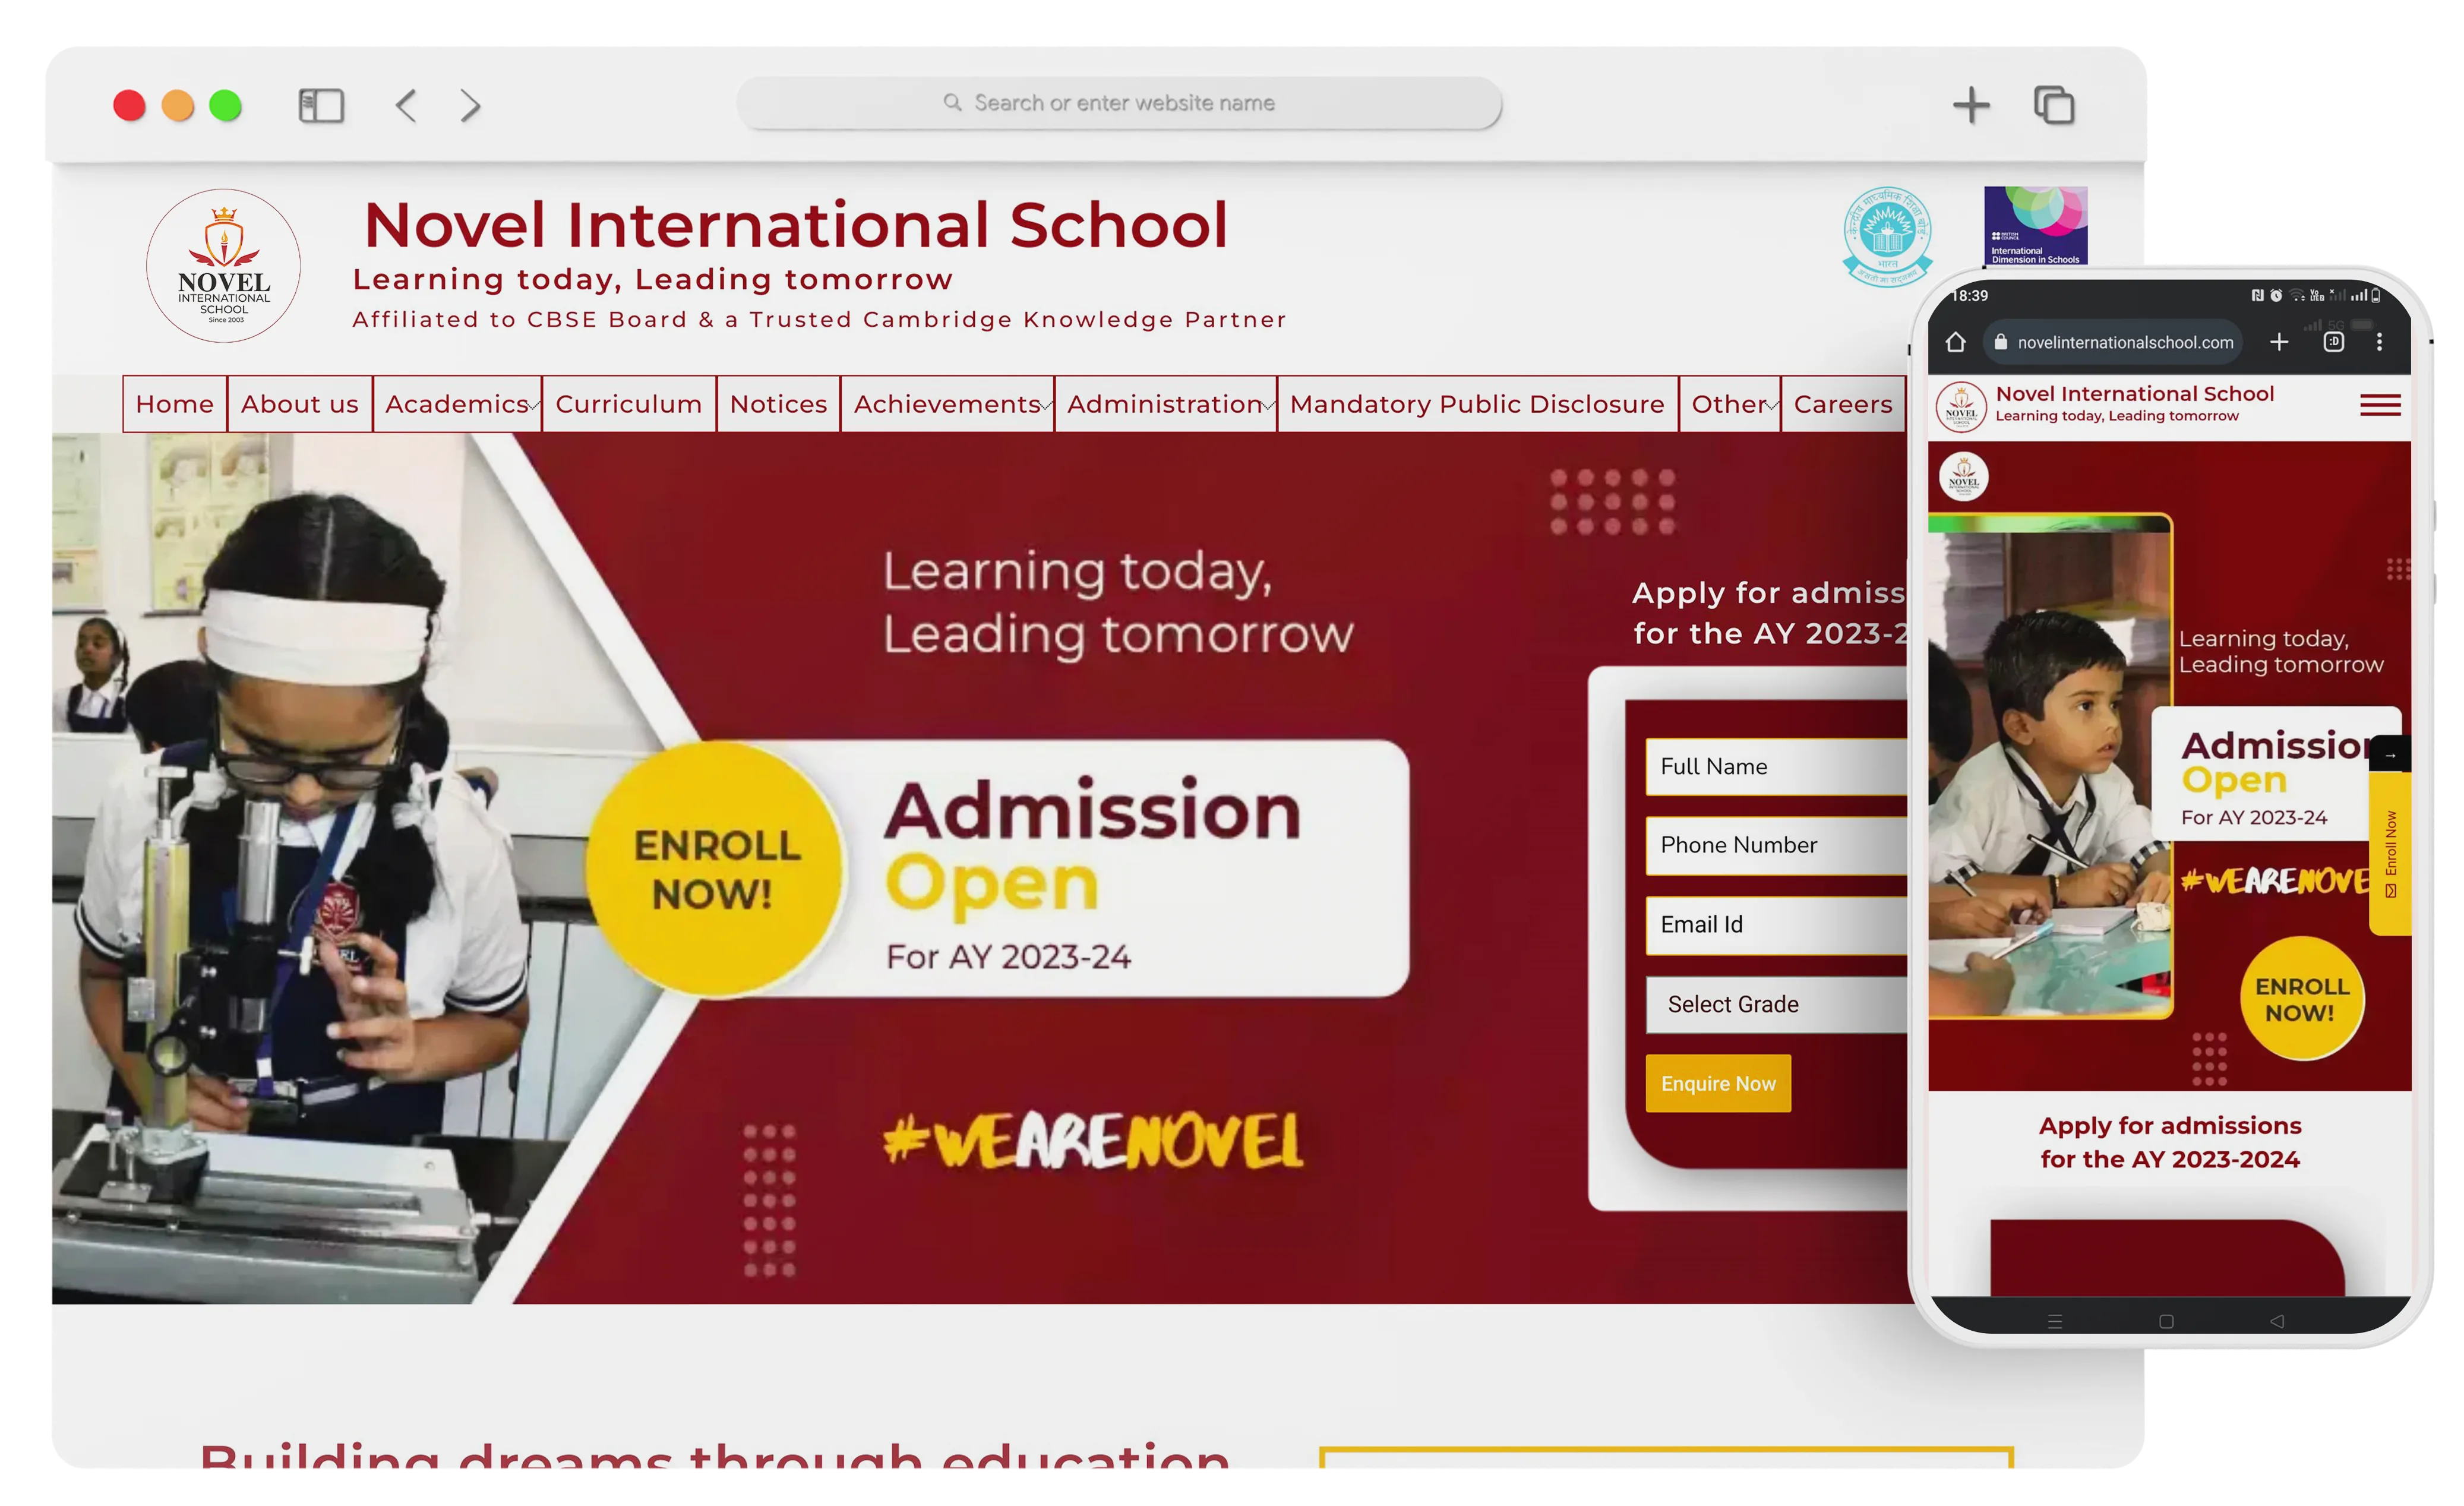Tap the phone square home navigation icon
Image resolution: width=2464 pixels, height=1506 pixels.
coord(2166,1321)
